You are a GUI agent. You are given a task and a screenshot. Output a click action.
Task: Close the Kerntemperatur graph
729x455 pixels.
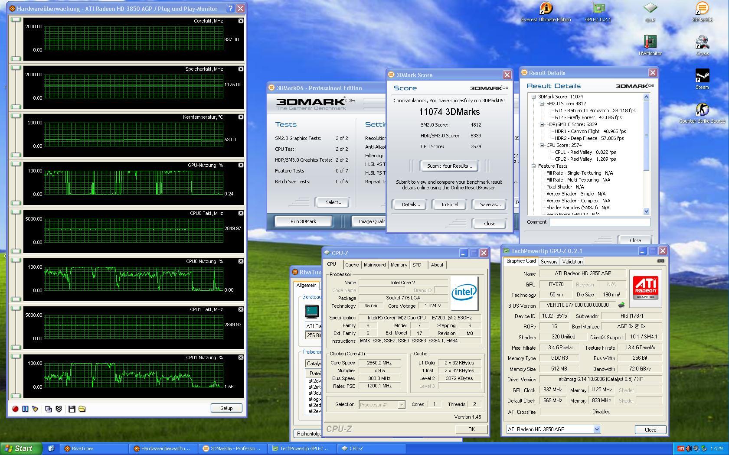(241, 117)
